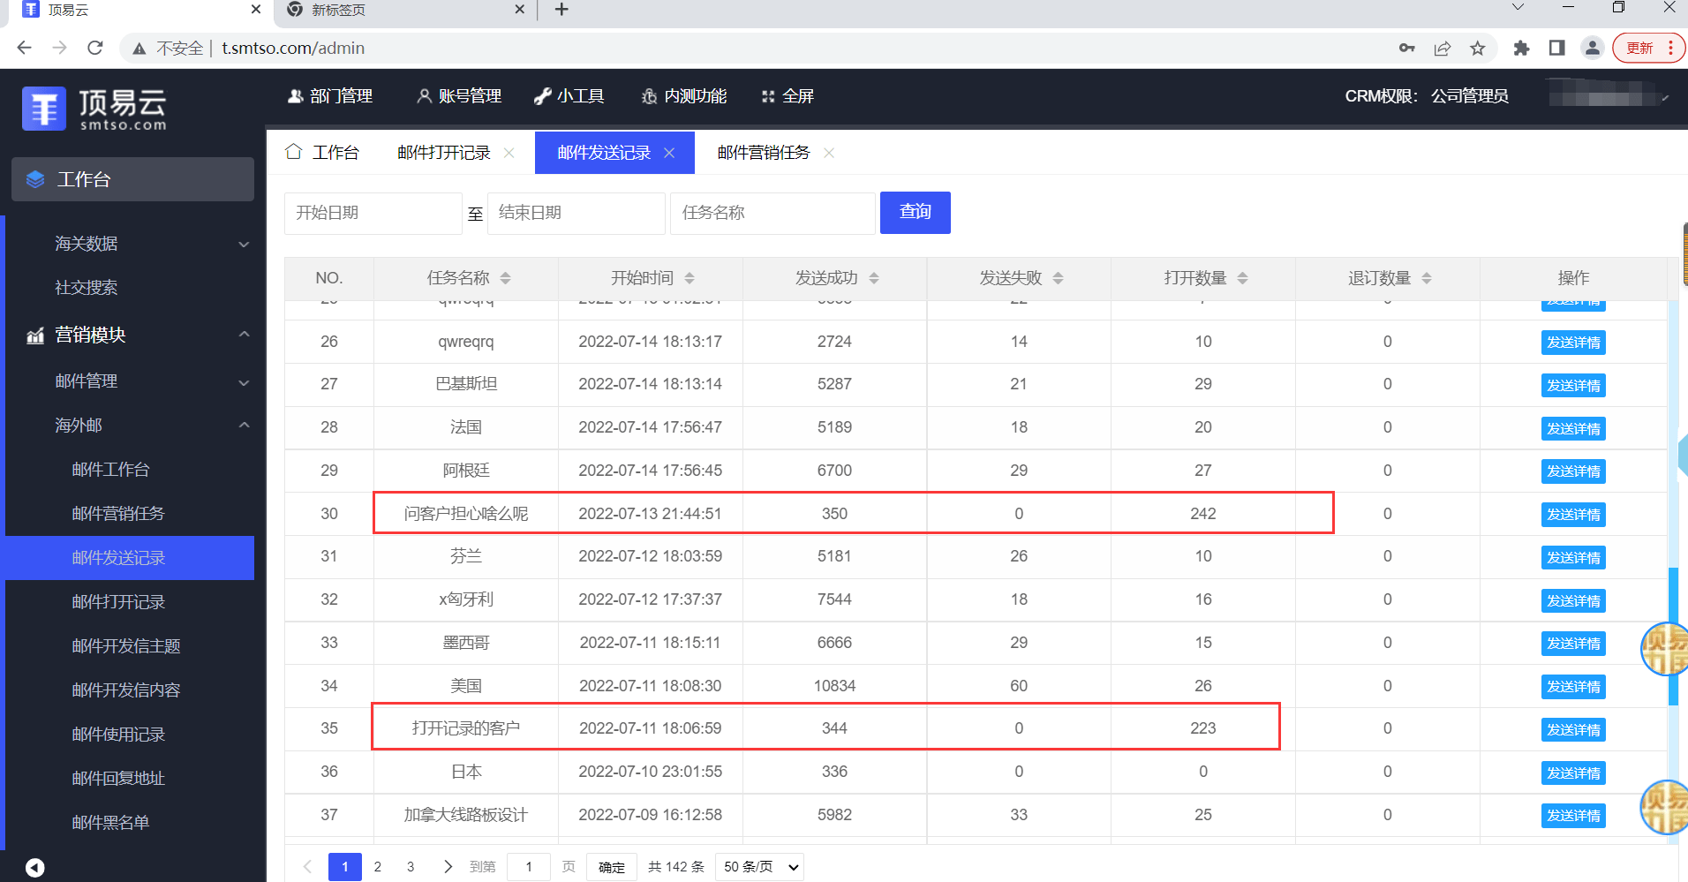Open browser extensions puzzle icon
This screenshot has height=882, width=1688.
point(1521,49)
